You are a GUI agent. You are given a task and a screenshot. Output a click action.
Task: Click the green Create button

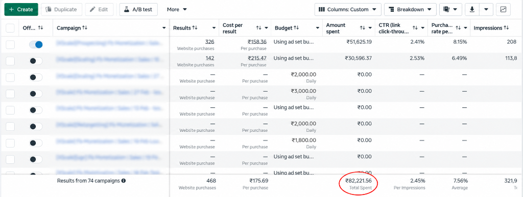[x=21, y=9]
